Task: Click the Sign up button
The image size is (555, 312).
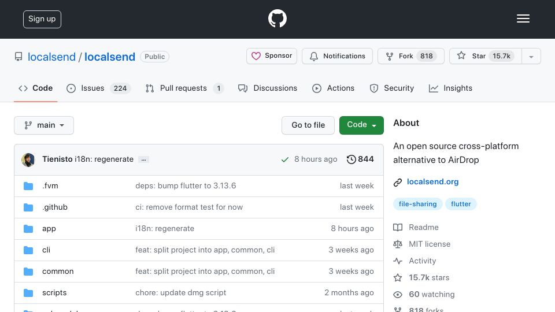Action: pyautogui.click(x=42, y=19)
